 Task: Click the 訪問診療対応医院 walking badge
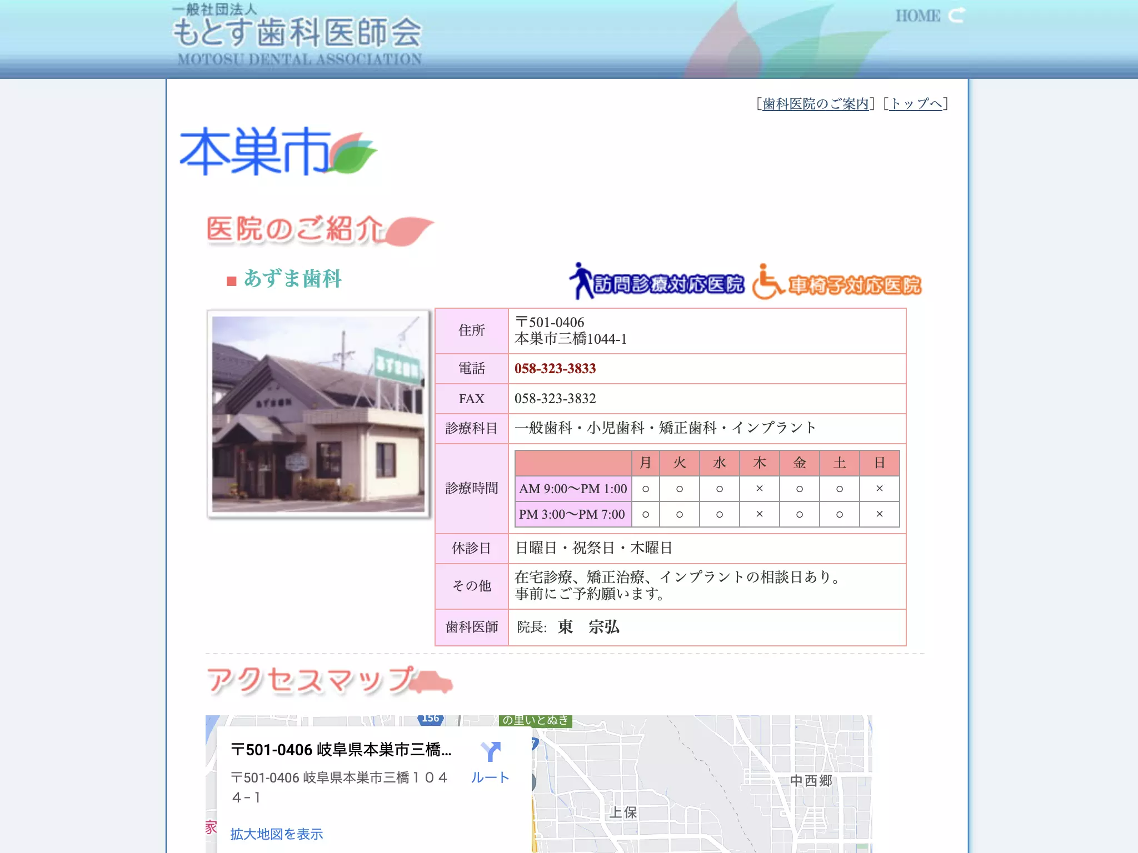[656, 281]
